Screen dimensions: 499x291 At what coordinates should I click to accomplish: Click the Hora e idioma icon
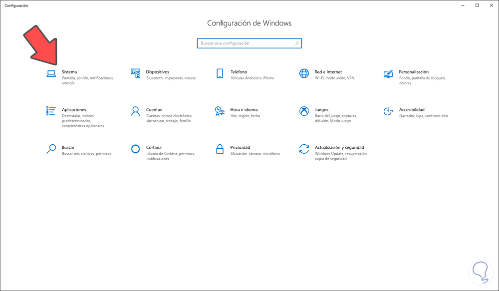point(220,111)
